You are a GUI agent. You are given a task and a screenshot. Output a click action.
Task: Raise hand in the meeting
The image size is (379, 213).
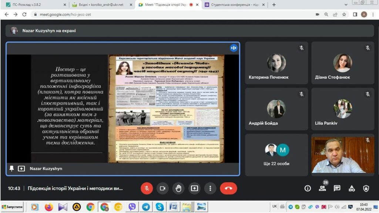tap(178, 188)
